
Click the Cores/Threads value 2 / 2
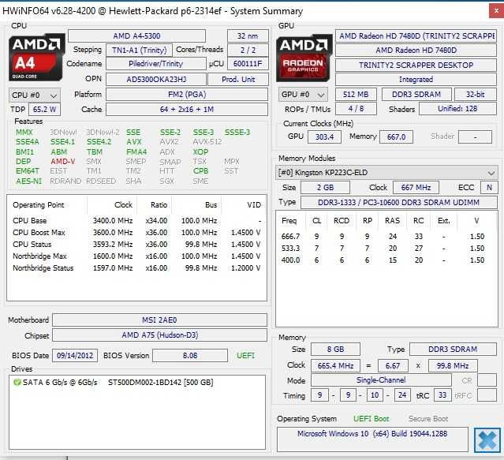pyautogui.click(x=248, y=50)
